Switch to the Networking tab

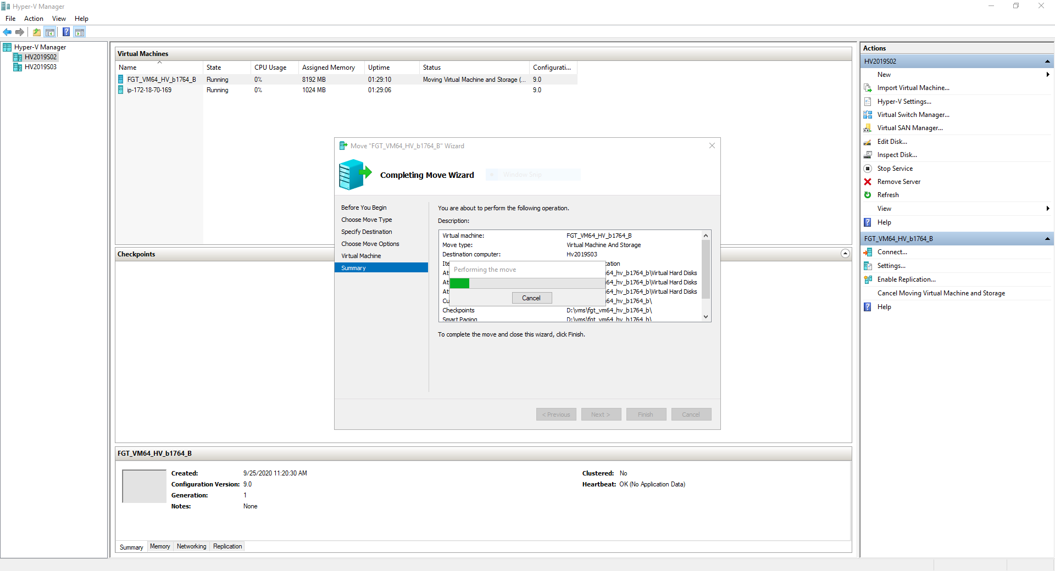coord(191,546)
